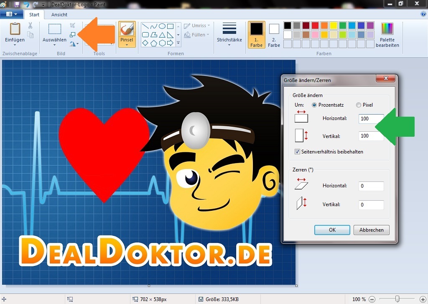Expand the shapes gallery with More arrow
Screen dimensions: 428x304
(x=178, y=43)
